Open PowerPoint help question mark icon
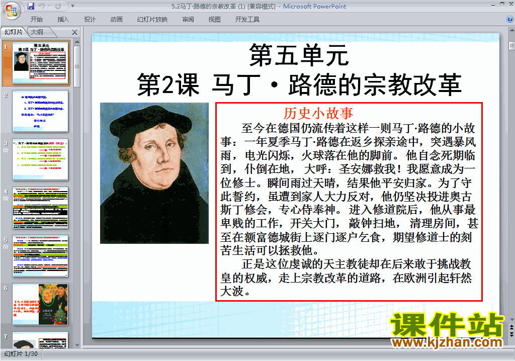 point(510,20)
